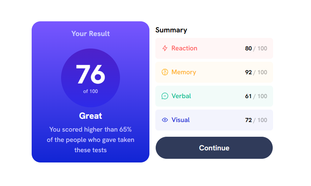Click the 'these tests' description line

[91, 150]
